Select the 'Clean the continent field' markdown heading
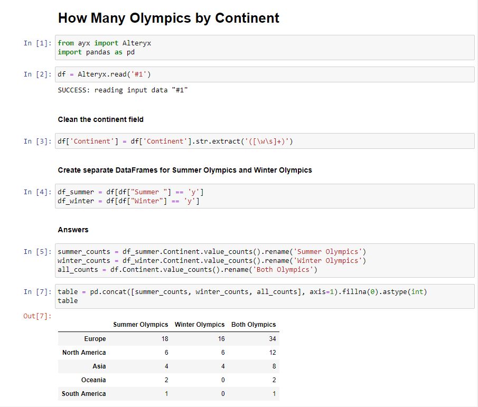Screen dimensions: 478x407 coord(100,119)
